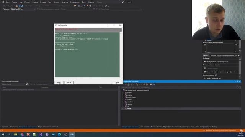The width and height of the screenshot is (245, 137).
Task: Click the clear button in Wolf Console
Action: click(x=69, y=83)
